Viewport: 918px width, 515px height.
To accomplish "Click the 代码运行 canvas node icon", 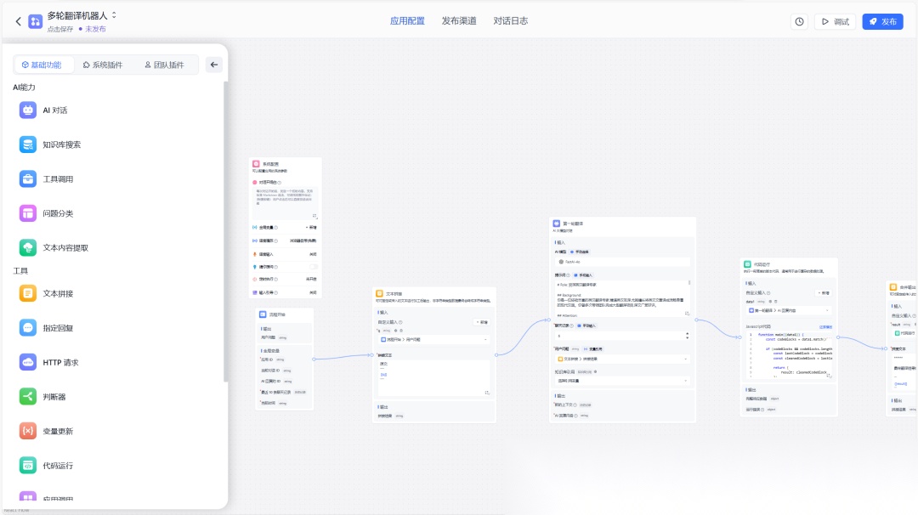I will click(x=747, y=264).
